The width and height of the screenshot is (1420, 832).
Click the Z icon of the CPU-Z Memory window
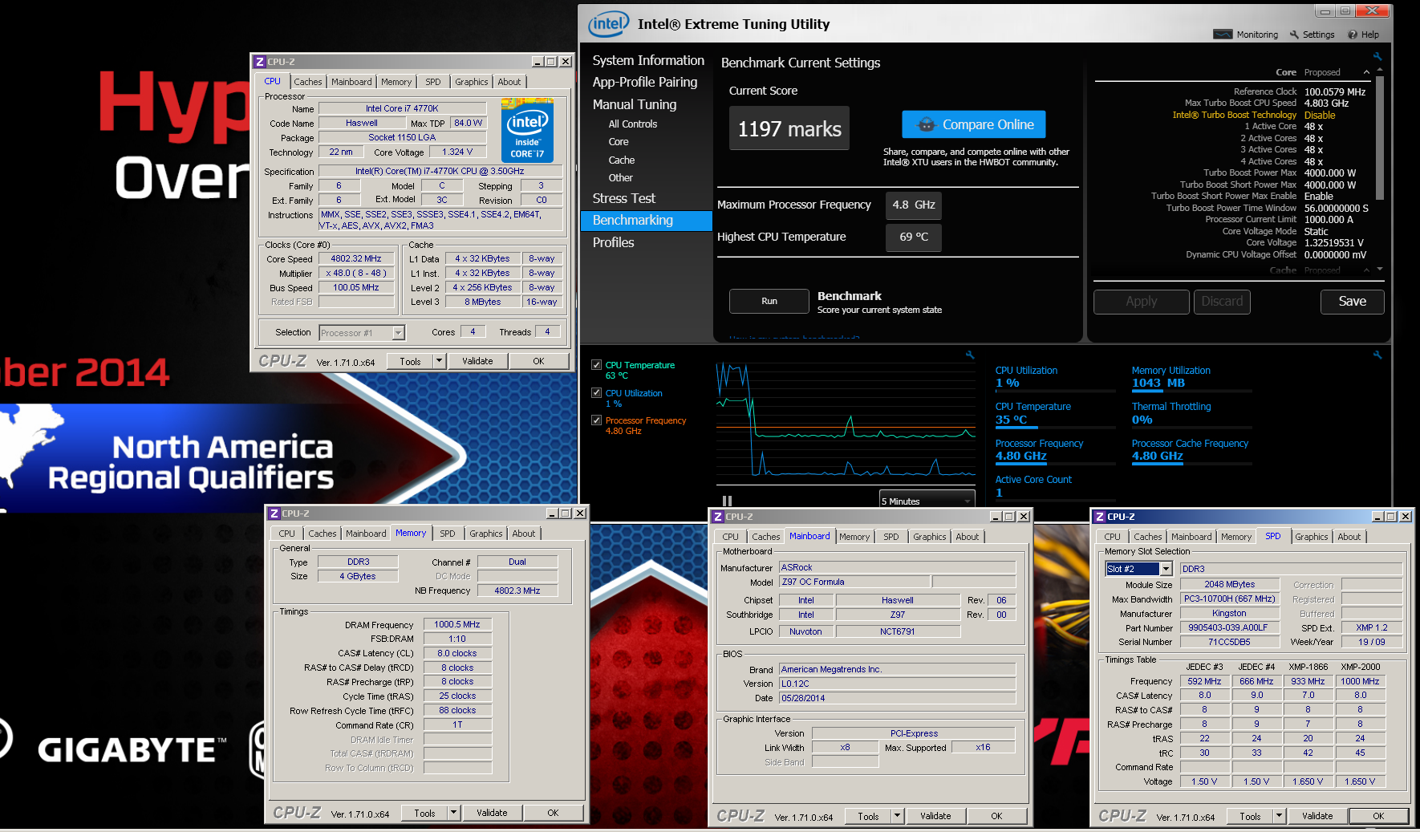(274, 513)
